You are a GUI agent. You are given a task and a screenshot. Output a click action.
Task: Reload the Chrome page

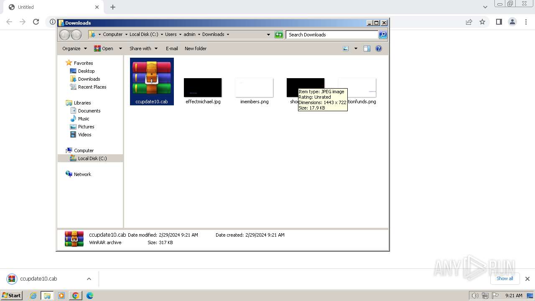(x=36, y=22)
